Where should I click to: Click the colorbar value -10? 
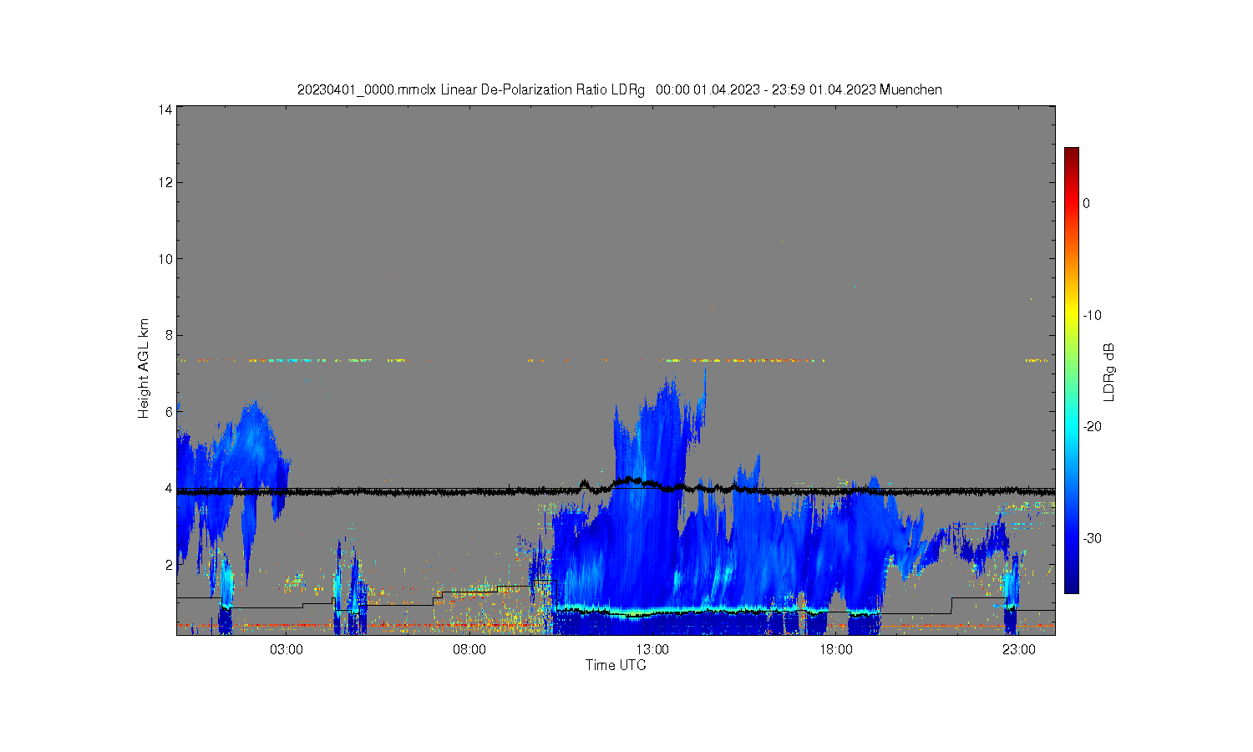pos(1092,315)
